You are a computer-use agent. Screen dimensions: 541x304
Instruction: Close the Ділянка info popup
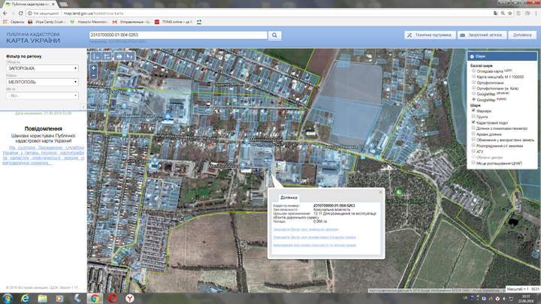(380, 192)
